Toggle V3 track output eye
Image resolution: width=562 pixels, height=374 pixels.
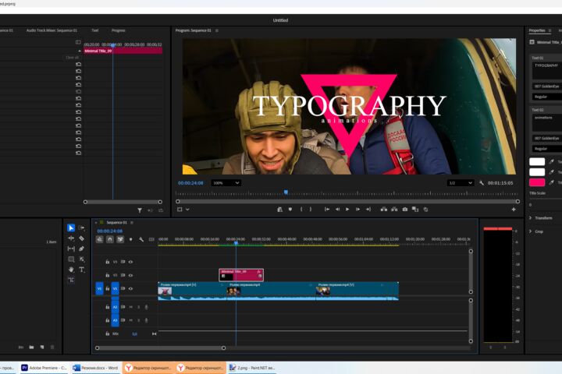tap(131, 262)
